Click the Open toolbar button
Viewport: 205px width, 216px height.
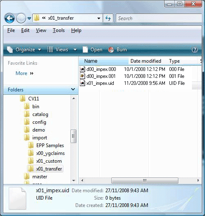click(92, 50)
